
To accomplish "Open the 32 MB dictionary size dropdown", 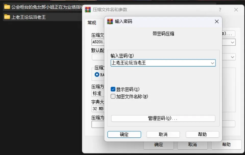I will [98, 109].
